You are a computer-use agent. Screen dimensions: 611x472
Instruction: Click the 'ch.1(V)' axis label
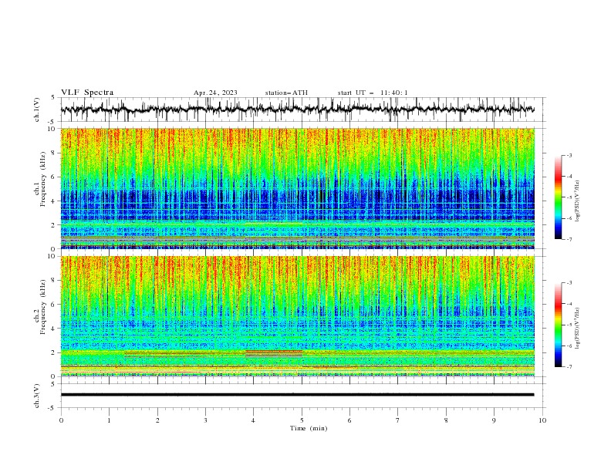[x=37, y=110]
